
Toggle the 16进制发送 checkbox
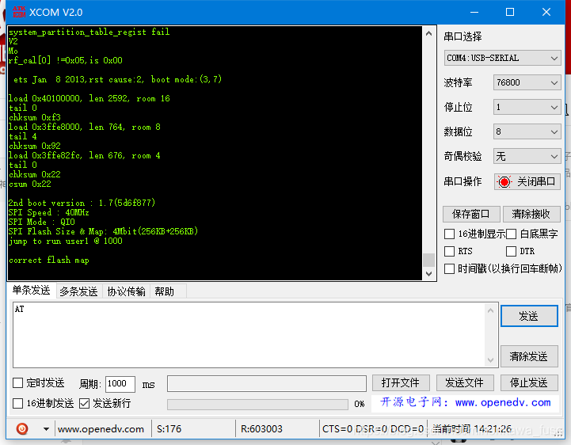pyautogui.click(x=18, y=403)
